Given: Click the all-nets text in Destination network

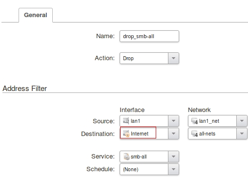Looking at the screenshot, I should [x=207, y=134].
